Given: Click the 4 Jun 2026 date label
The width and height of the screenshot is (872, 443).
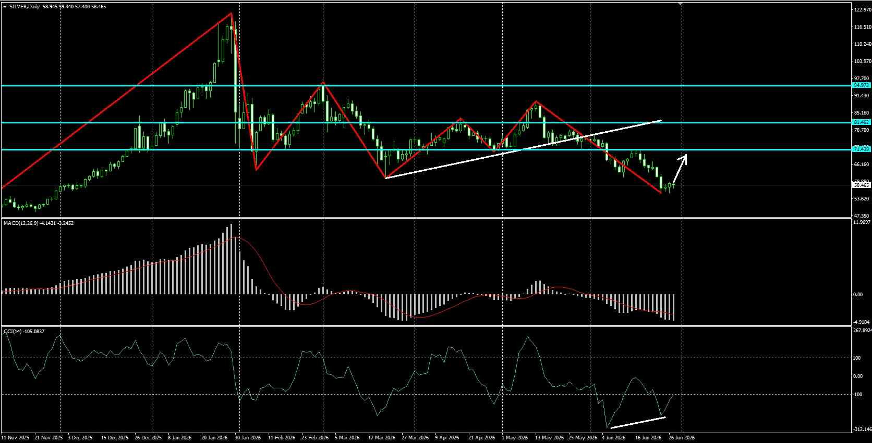Looking at the screenshot, I should [x=613, y=438].
